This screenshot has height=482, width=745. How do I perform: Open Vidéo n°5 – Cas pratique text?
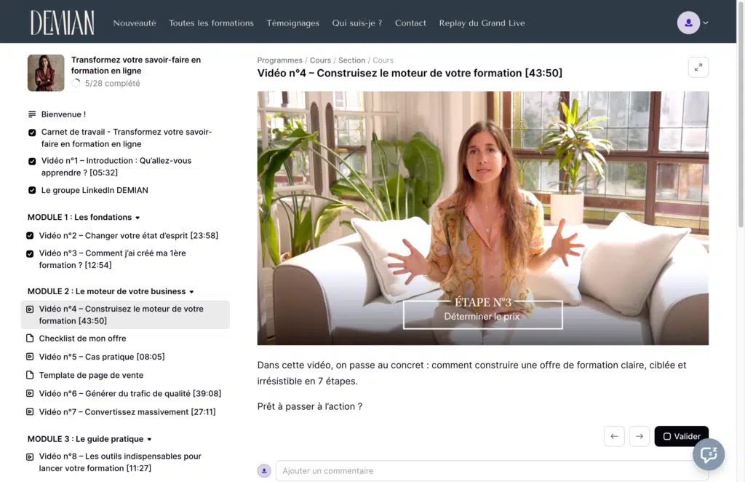click(102, 357)
